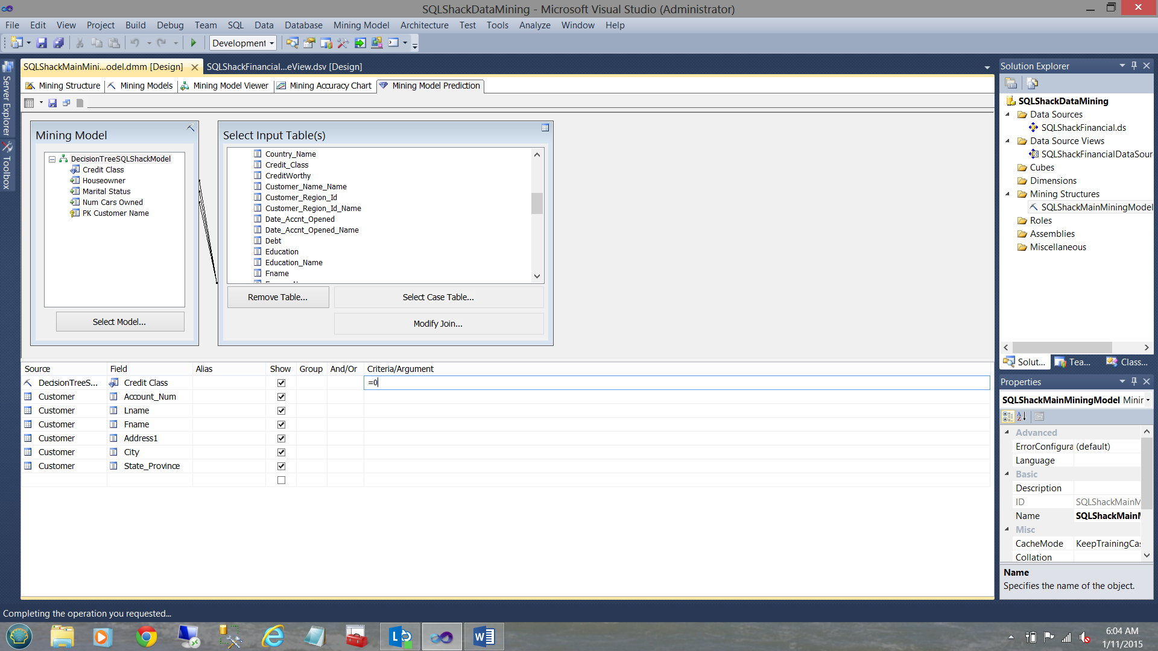Click the Save All toolbar icon
This screenshot has width=1158, height=651.
click(59, 43)
